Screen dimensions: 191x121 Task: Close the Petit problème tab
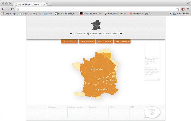point(45,4)
